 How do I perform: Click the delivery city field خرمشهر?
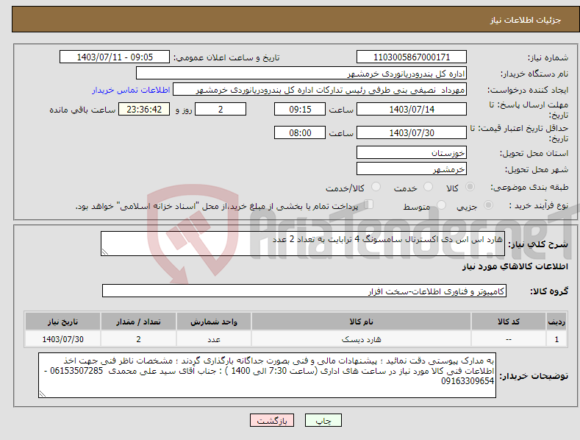click(412, 169)
